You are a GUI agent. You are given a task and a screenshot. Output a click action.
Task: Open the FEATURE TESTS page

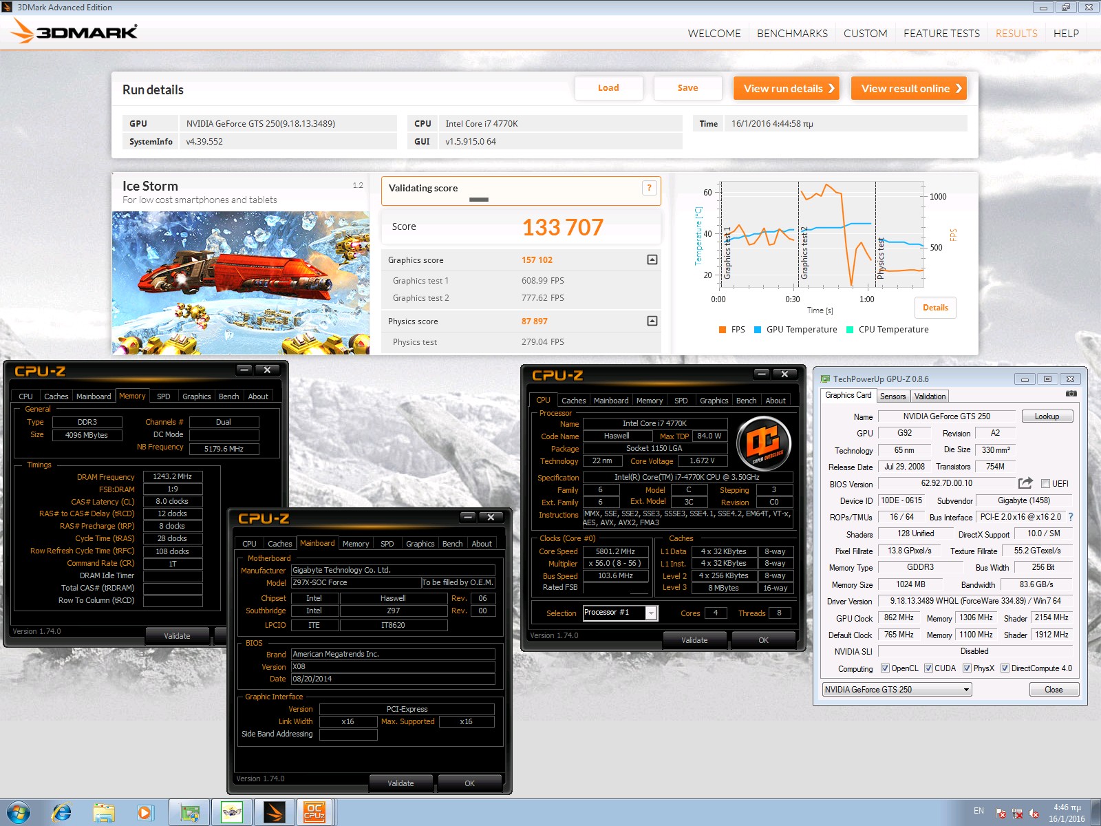pos(941,33)
